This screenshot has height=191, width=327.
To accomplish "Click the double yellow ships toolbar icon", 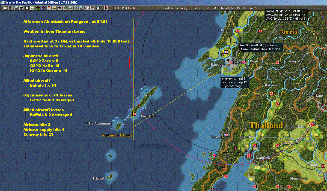I will 60,8.
